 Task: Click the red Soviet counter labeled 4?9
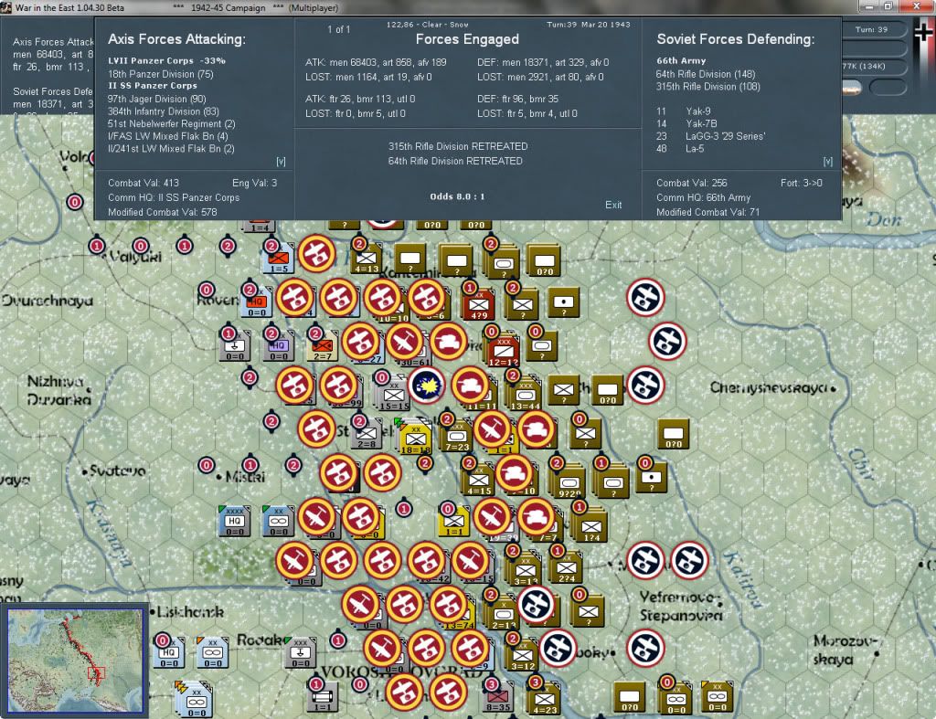tap(479, 303)
